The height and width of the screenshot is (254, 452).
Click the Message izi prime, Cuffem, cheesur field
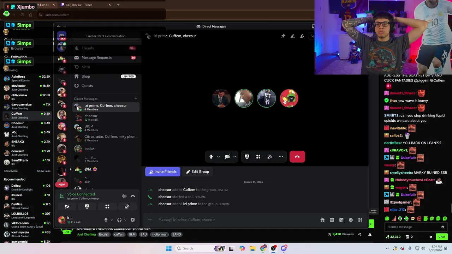click(x=237, y=220)
